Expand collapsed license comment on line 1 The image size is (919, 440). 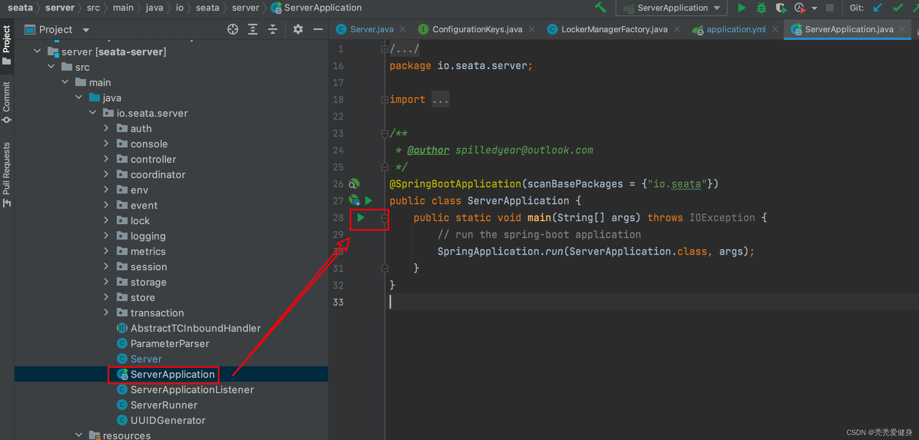[x=384, y=49]
